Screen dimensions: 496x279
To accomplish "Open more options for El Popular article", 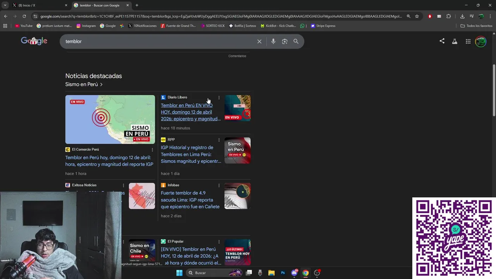I will (219, 242).
